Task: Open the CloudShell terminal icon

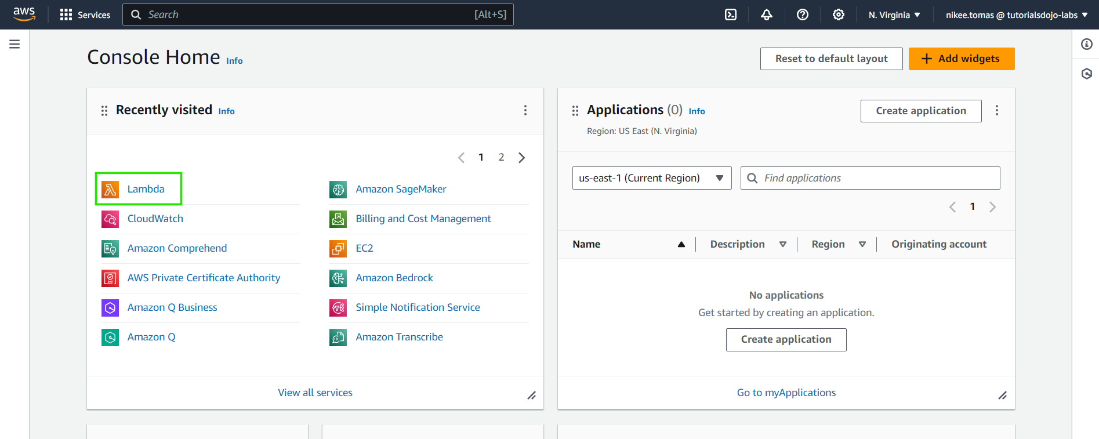Action: (731, 14)
